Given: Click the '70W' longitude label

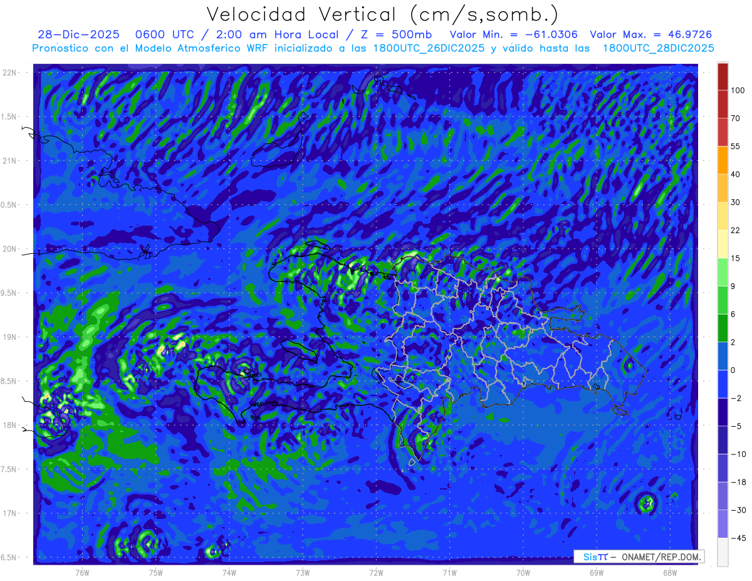Looking at the screenshot, I should pos(523,572).
